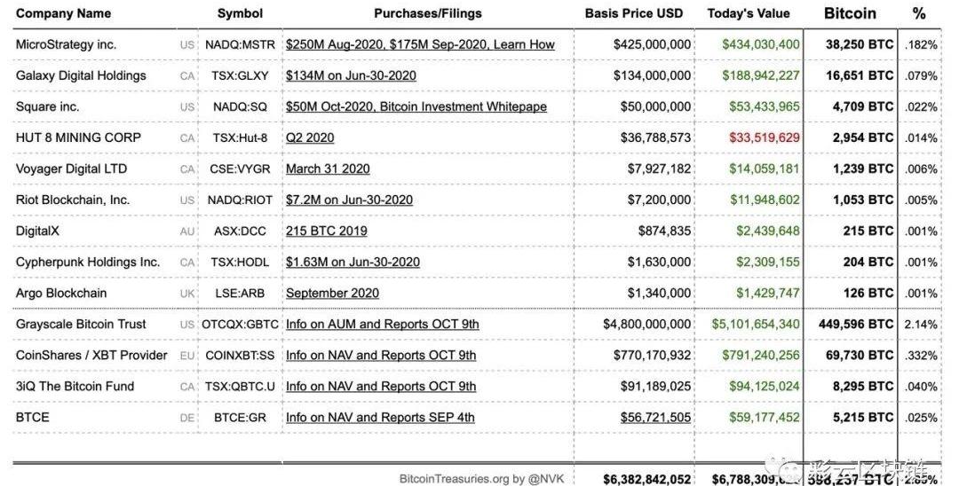Click Riot Blockchain's $7.2M on Jun-30-2020 link
This screenshot has height=486, width=959.
(349, 200)
